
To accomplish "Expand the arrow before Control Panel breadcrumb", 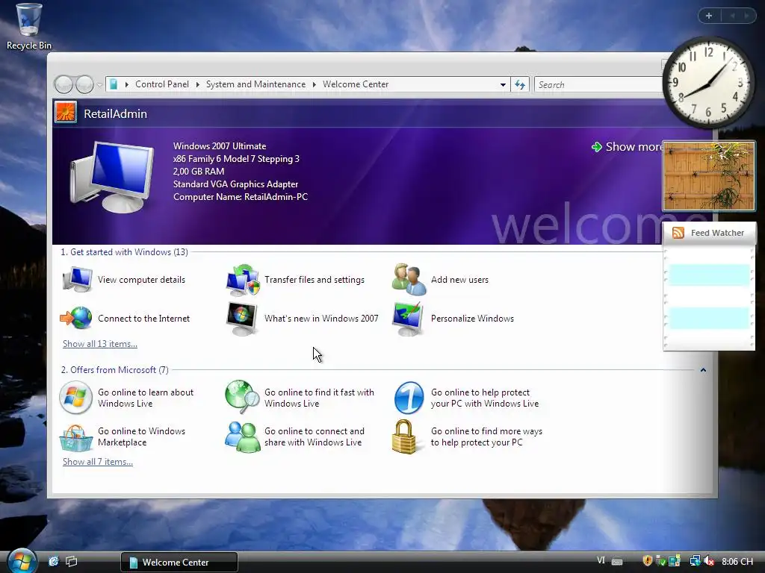I will (x=127, y=85).
